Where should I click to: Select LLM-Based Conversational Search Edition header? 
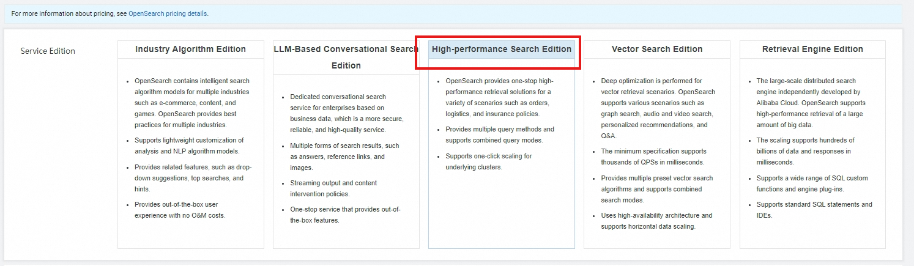346,57
